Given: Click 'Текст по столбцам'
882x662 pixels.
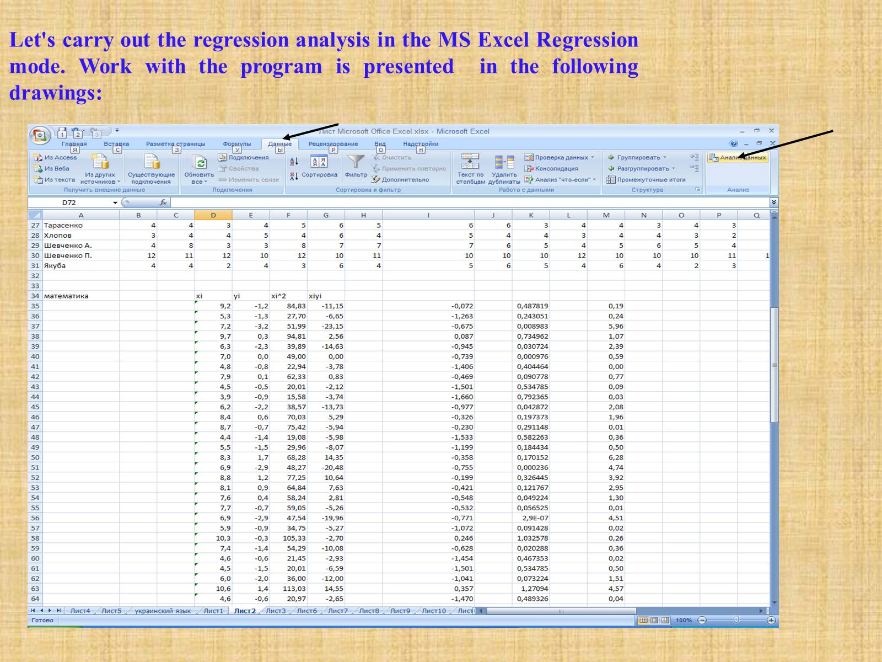Looking at the screenshot, I should pyautogui.click(x=470, y=169).
